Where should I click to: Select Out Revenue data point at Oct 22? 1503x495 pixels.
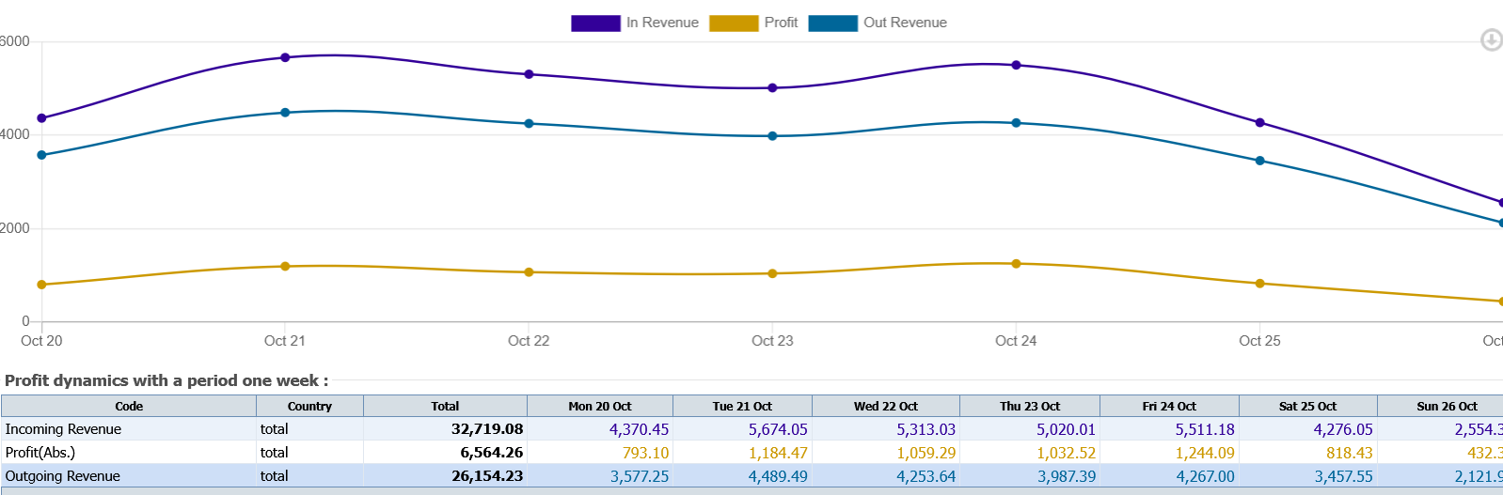pyautogui.click(x=529, y=124)
